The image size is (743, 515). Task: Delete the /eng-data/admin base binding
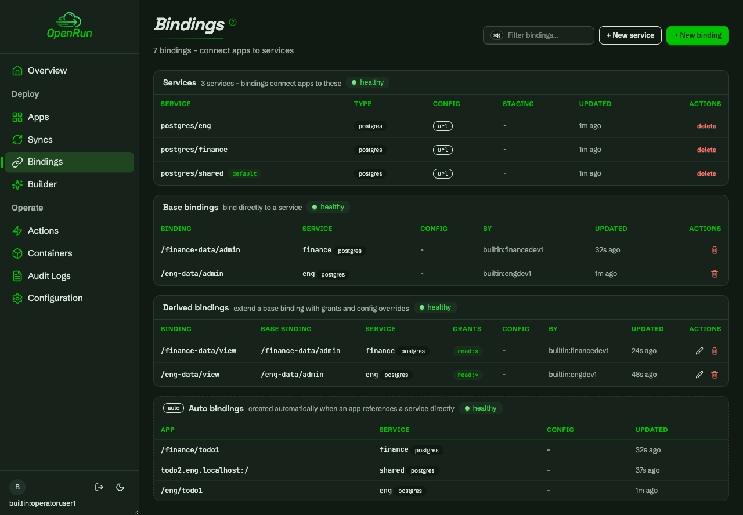pyautogui.click(x=715, y=274)
